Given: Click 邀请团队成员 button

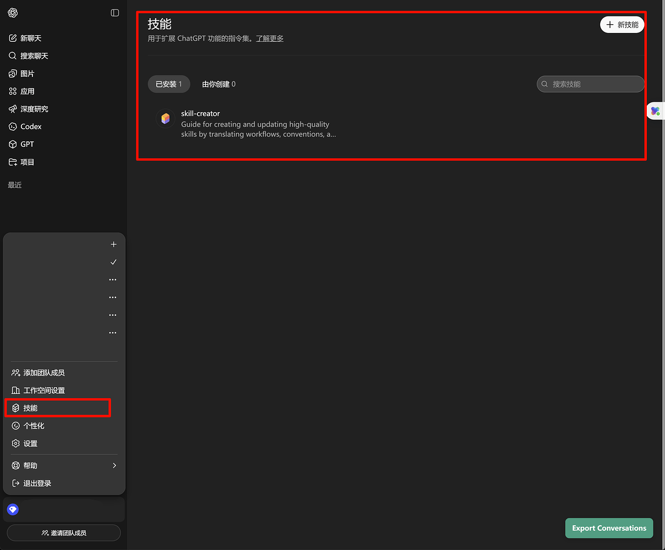Looking at the screenshot, I should 64,532.
